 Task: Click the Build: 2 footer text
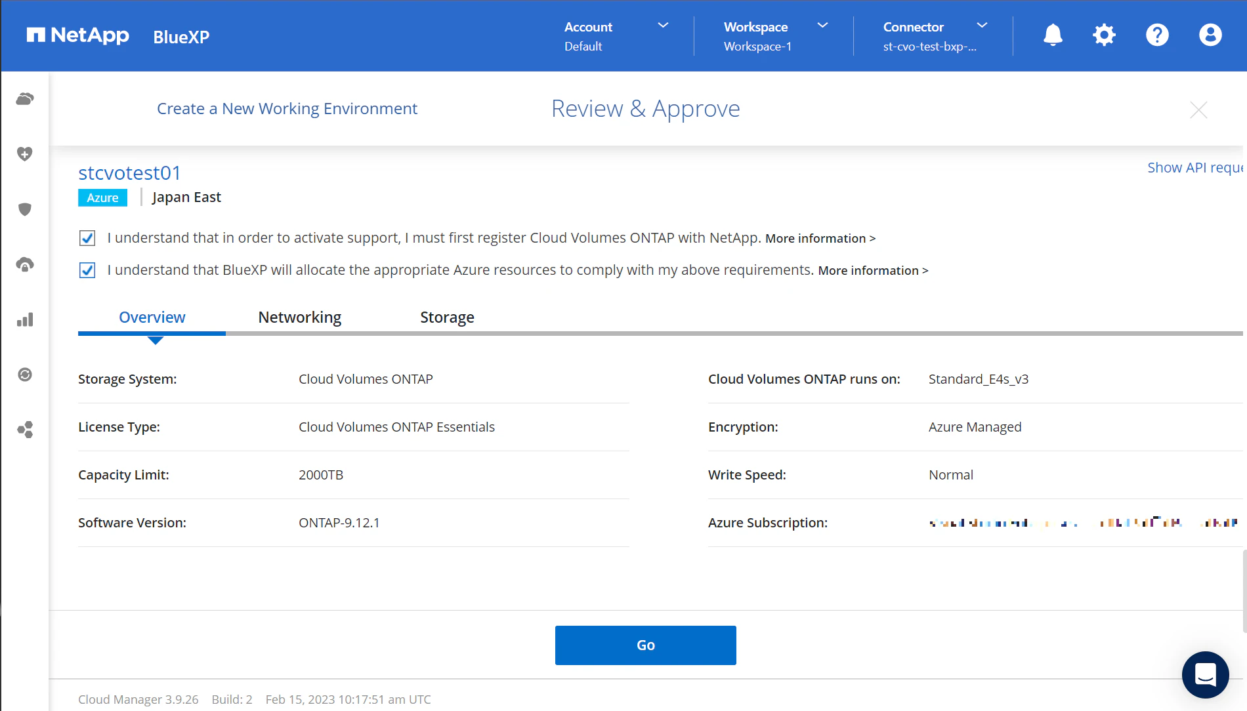(x=232, y=699)
